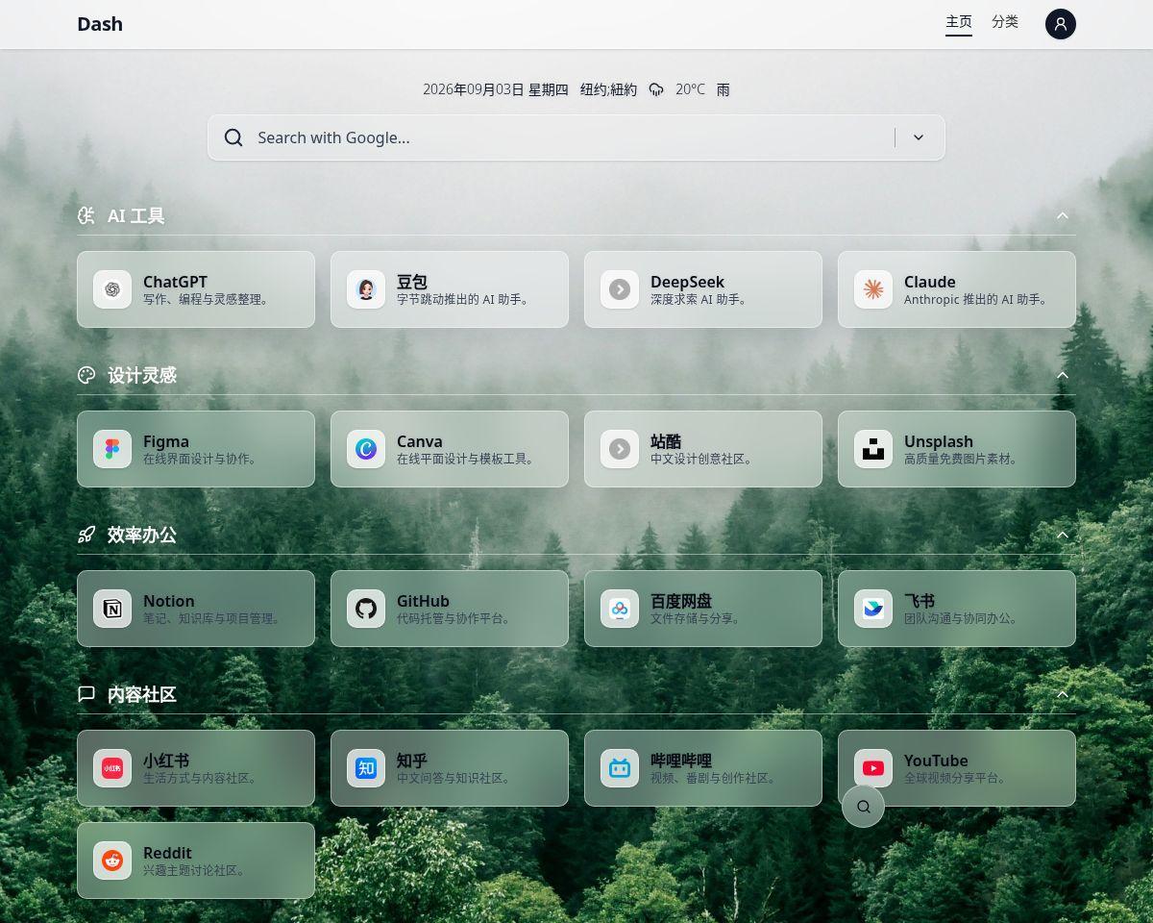Click the 小红书 red icon

[x=112, y=768]
